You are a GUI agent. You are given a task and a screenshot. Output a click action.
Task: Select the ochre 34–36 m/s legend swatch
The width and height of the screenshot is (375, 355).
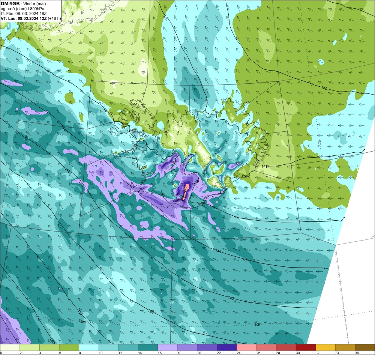click(x=345, y=347)
